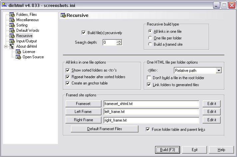The image size is (237, 157).
Task: Toggle Link folders to generated files
Action: point(149,85)
